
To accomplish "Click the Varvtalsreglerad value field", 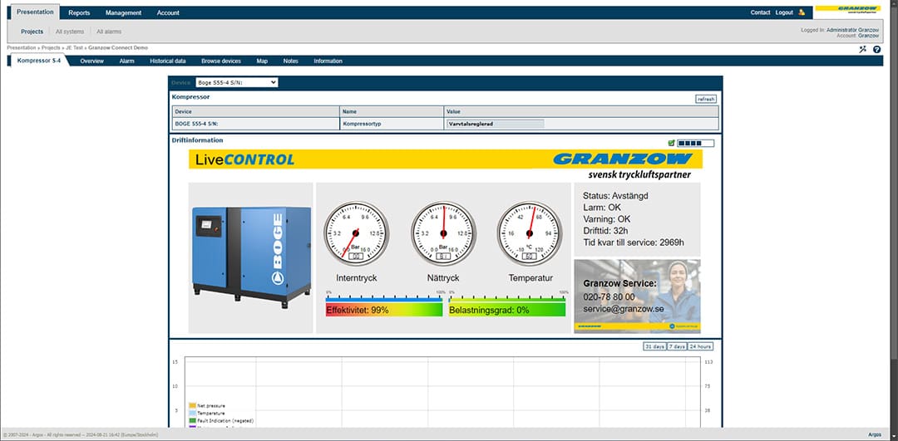I will pos(496,124).
